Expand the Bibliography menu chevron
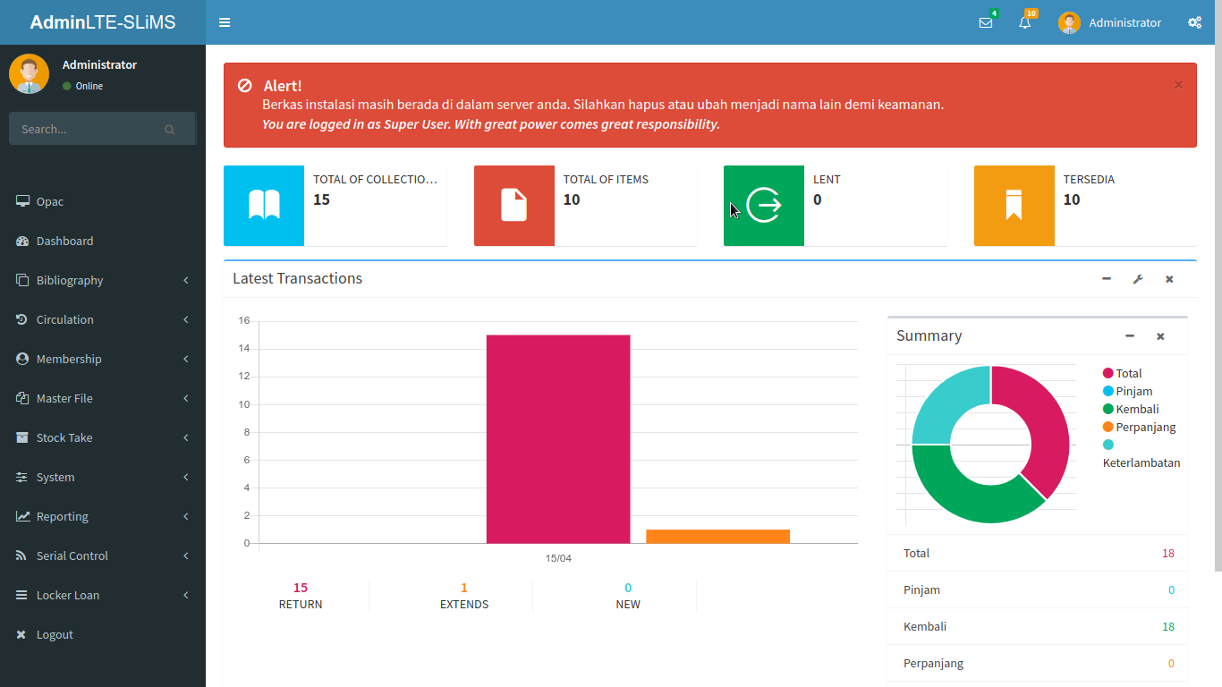The height and width of the screenshot is (687, 1222). pyautogui.click(x=186, y=281)
